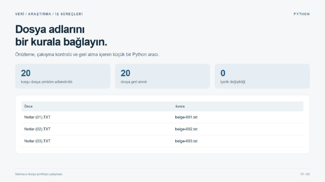Click the label 'kurgu dosya yeniden adlandırıldı'
Image resolution: width=325 pixels, height=182 pixels.
coord(47,82)
